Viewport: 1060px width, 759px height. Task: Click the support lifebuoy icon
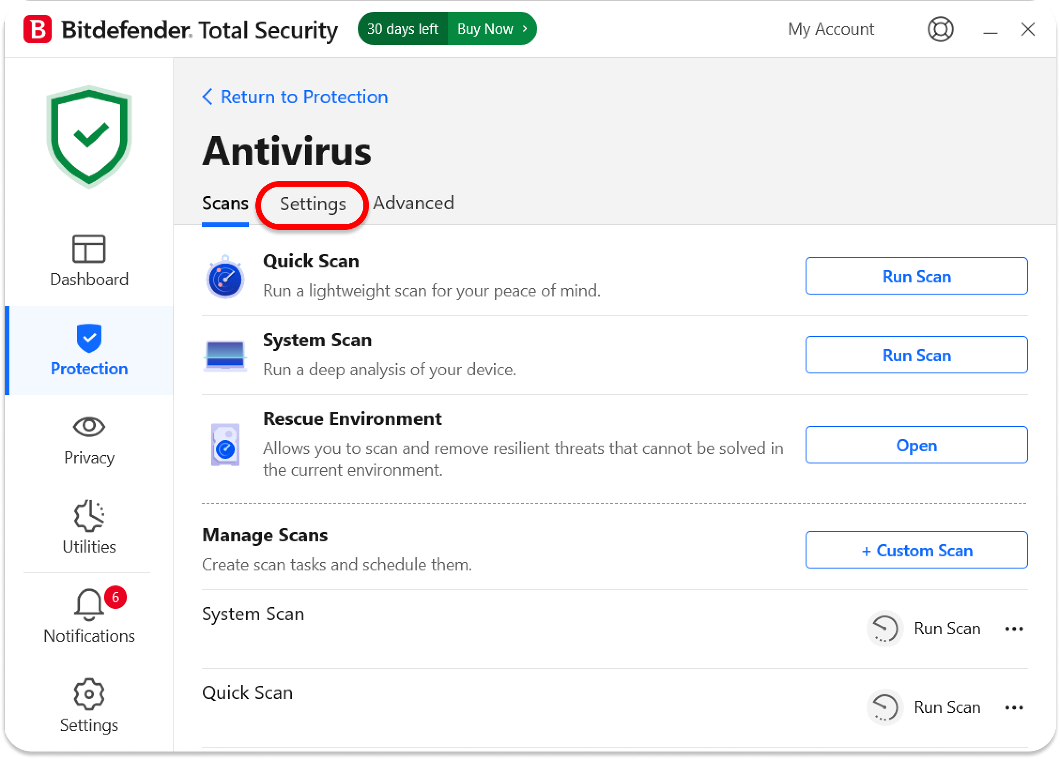click(x=940, y=30)
